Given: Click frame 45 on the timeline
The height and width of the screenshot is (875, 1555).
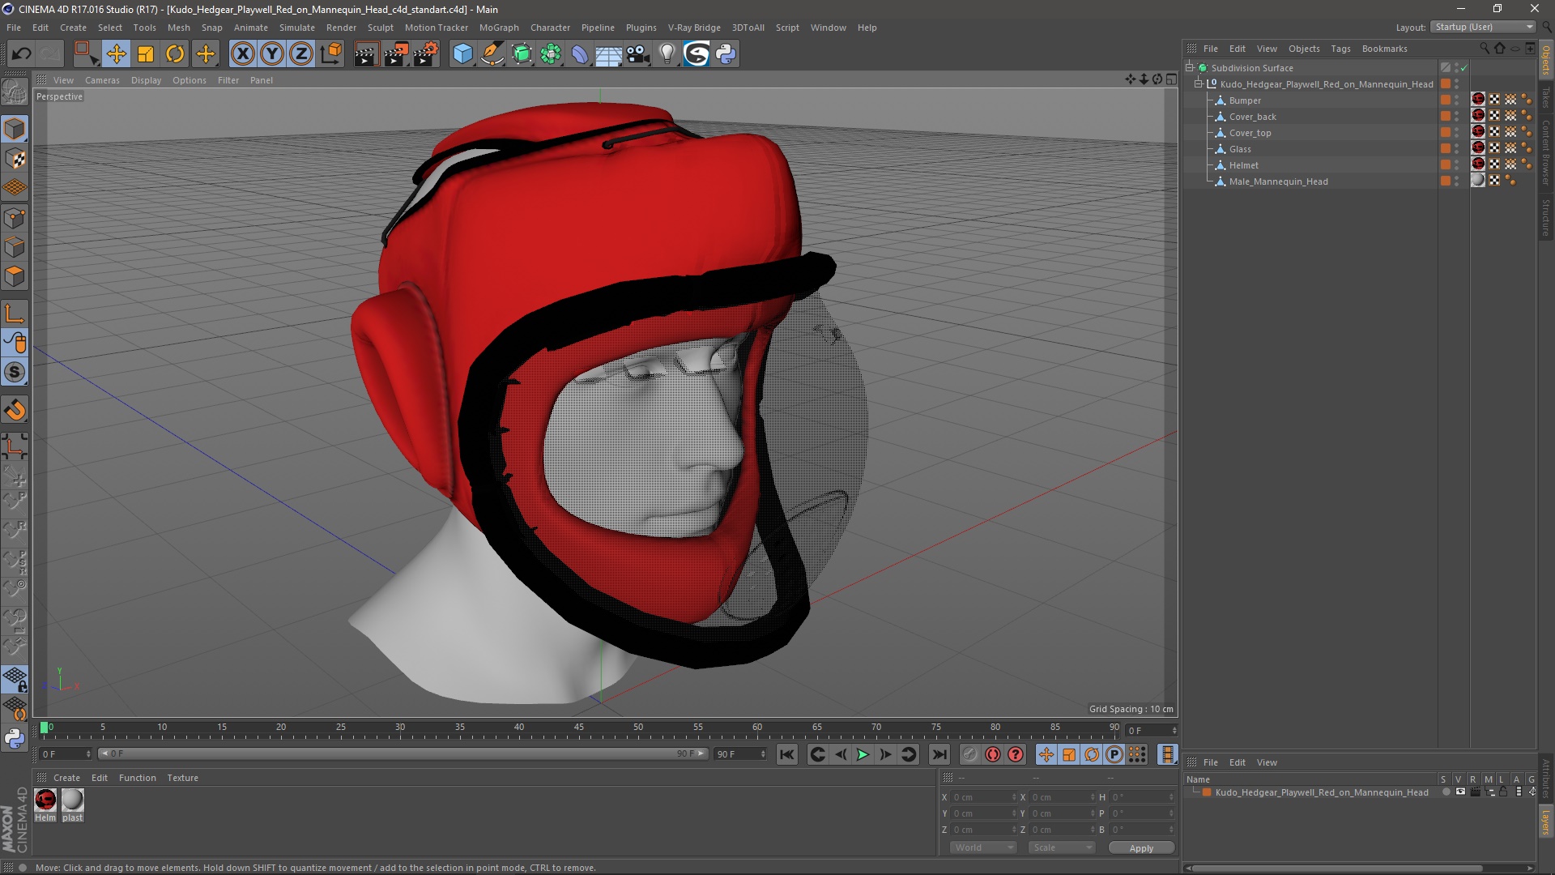Looking at the screenshot, I should pyautogui.click(x=578, y=728).
